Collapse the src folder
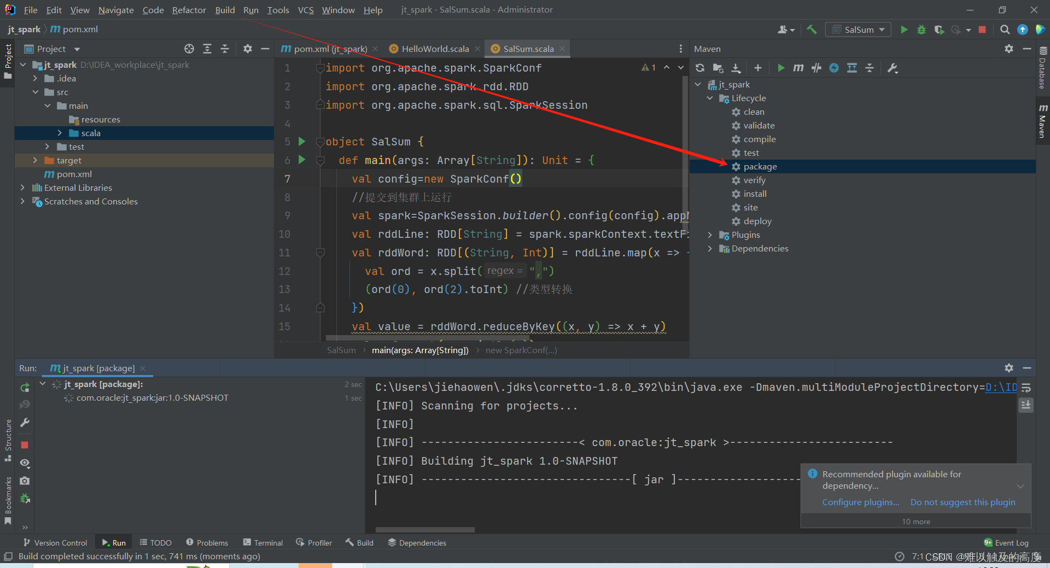1050x568 pixels. click(x=36, y=92)
